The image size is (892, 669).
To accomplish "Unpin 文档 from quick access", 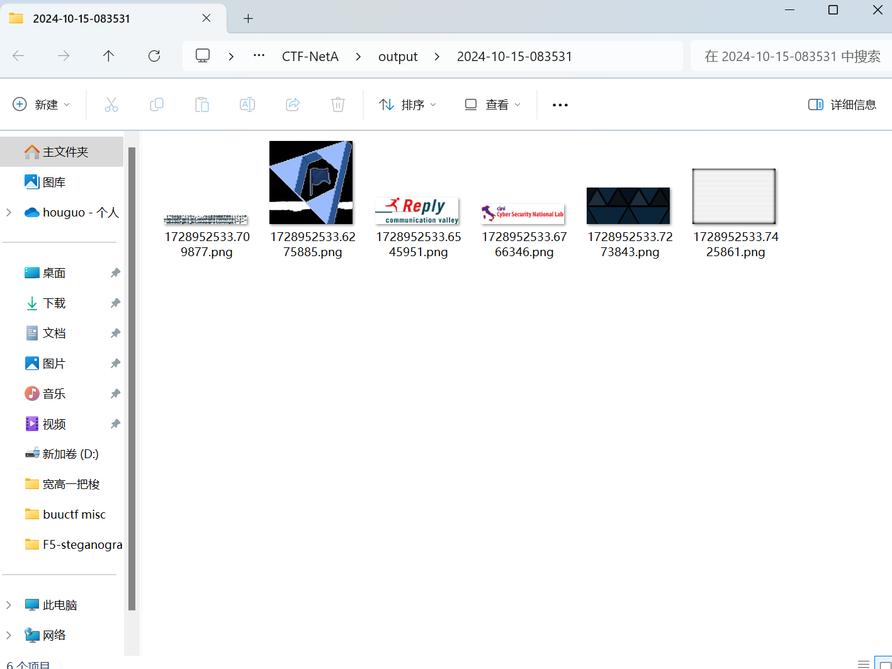I will 115,333.
